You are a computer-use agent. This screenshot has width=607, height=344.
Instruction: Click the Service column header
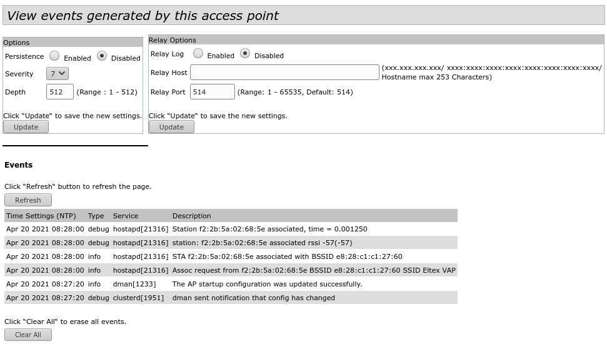coord(126,216)
